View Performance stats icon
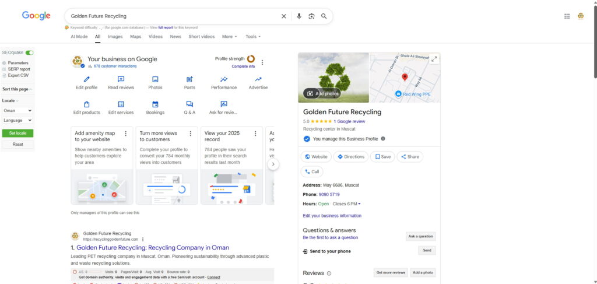Screen dimensions: 597x284 (x=224, y=83)
